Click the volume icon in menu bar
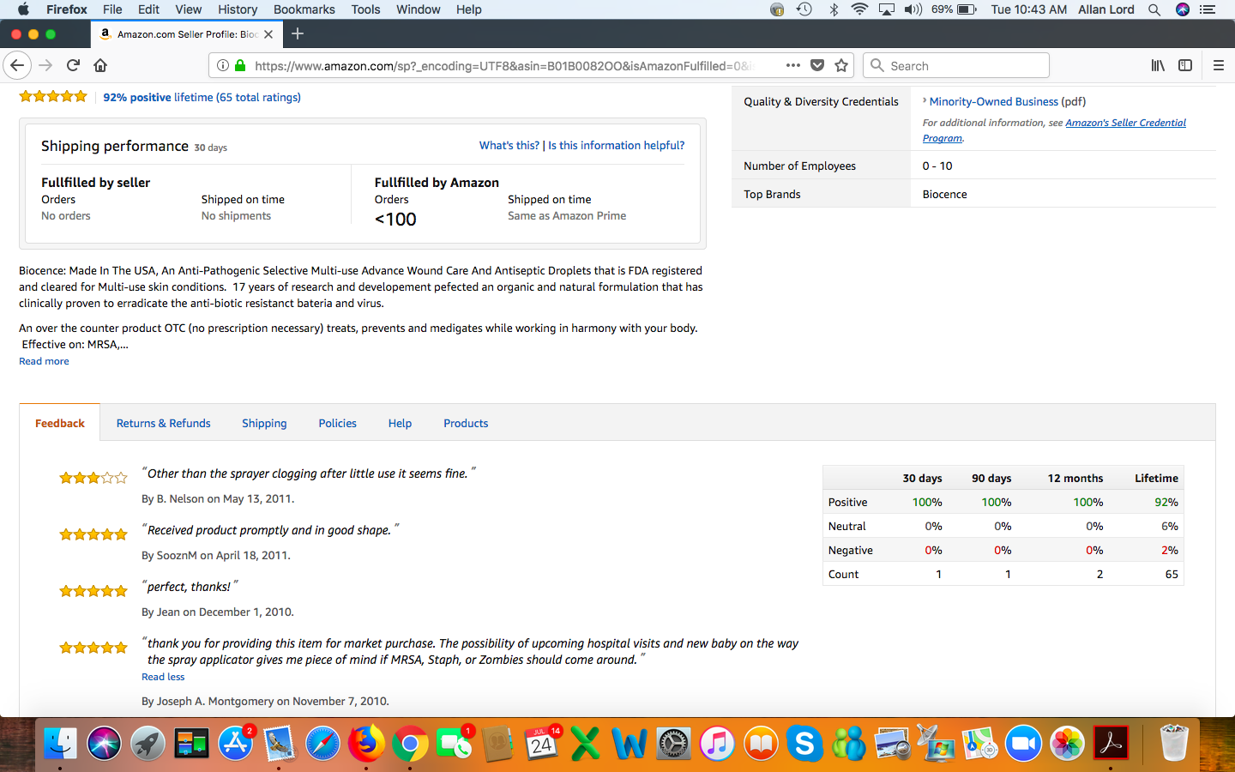Screen dimensions: 1235x772 [913, 9]
